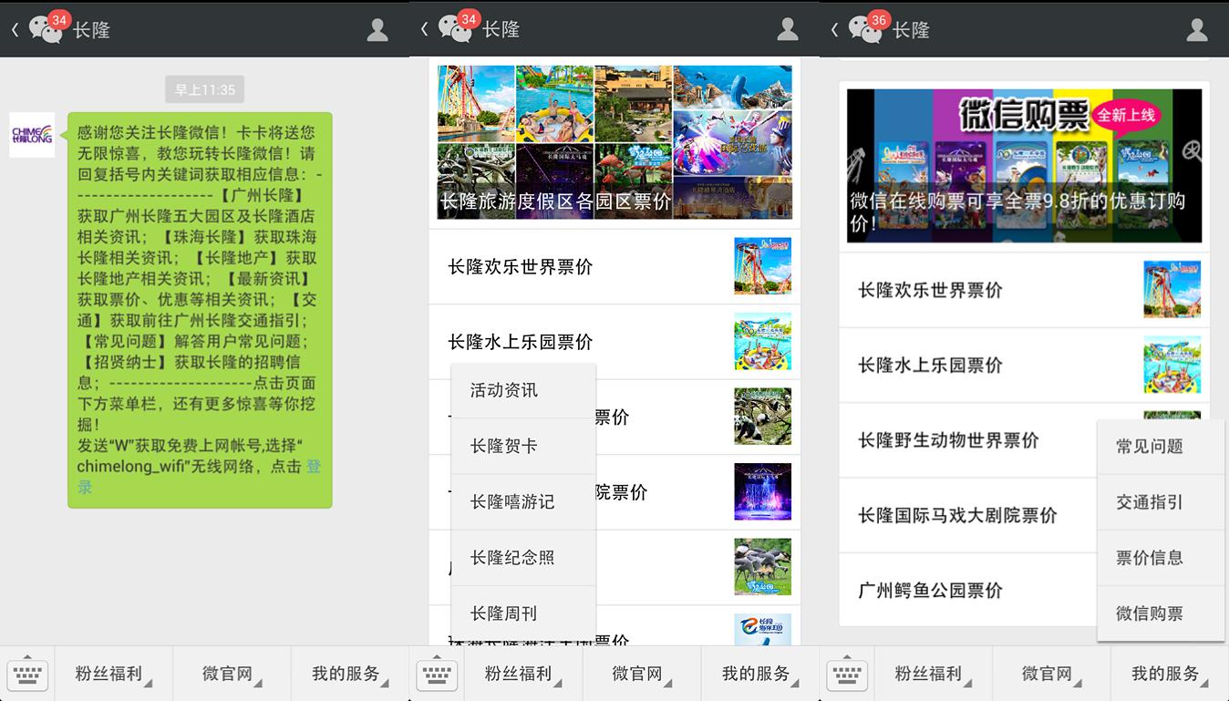The width and height of the screenshot is (1229, 701).
Task: Tap the keyboard icon on the 活动资讯 popup screen
Action: click(x=437, y=674)
